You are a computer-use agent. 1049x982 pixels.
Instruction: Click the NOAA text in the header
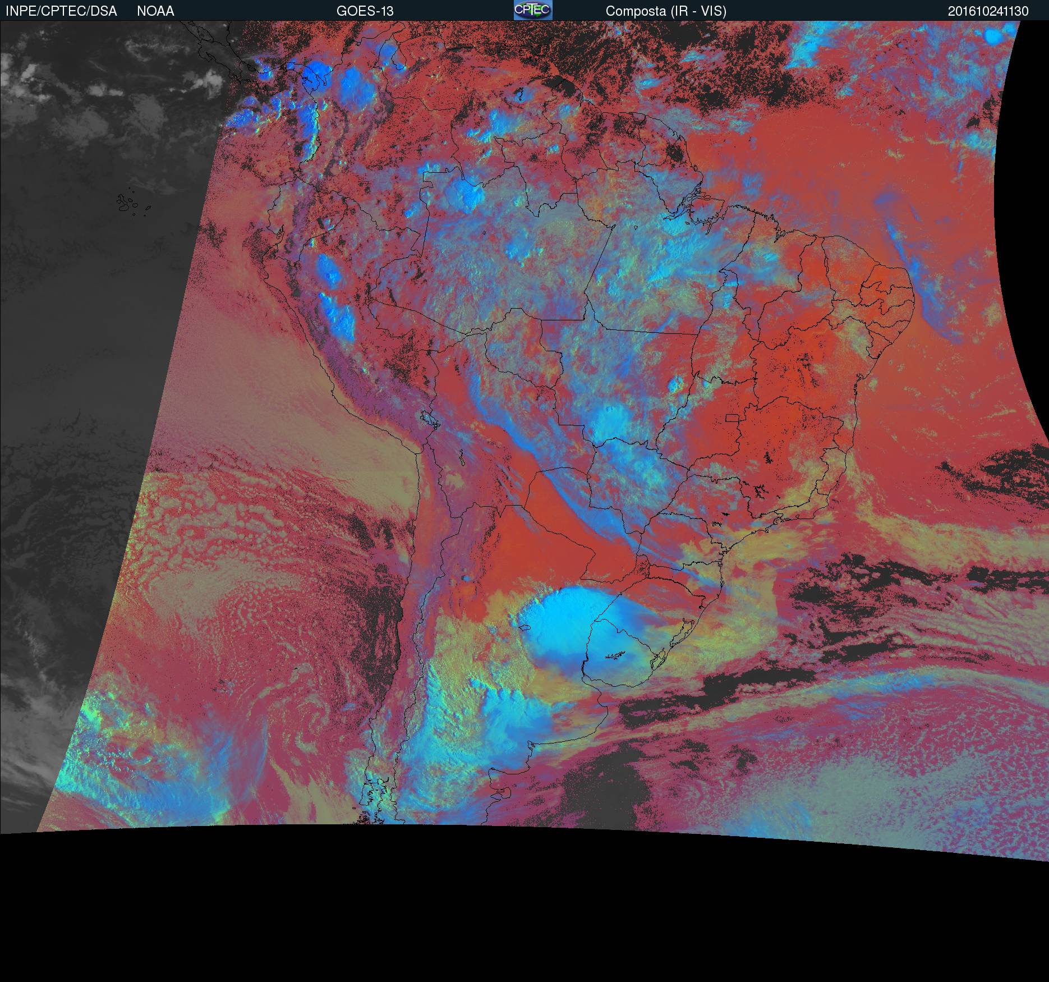[x=155, y=11]
